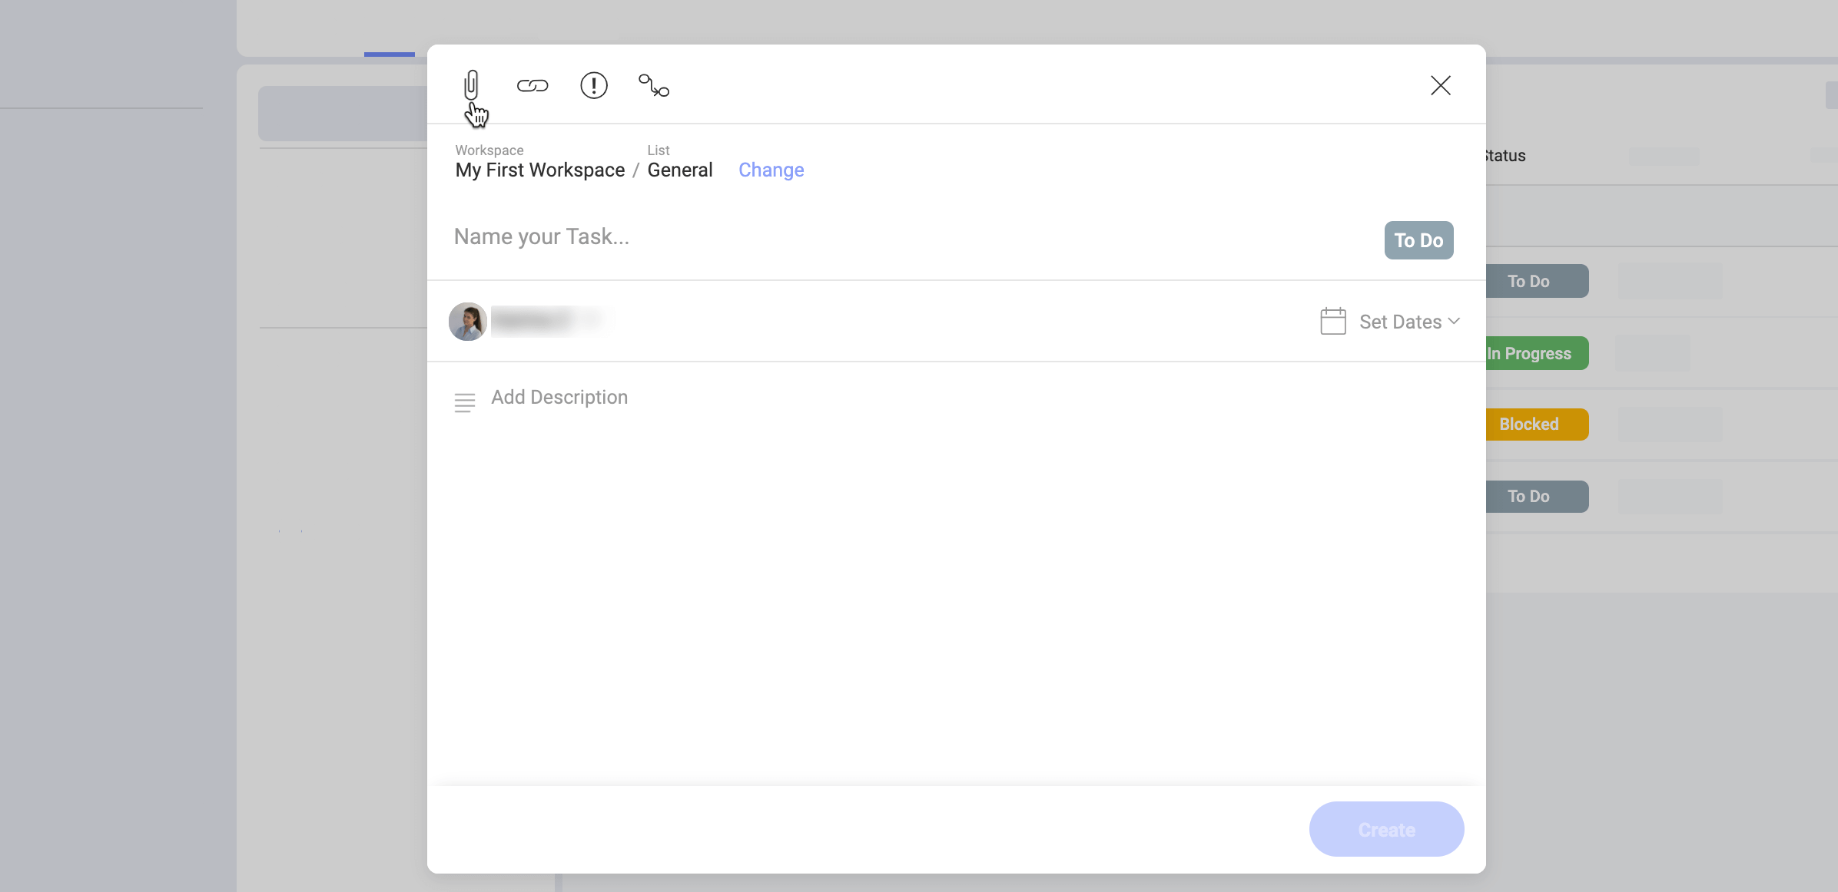Screen dimensions: 1838x892
Task: Click the dependency/linked tasks icon
Action: pyautogui.click(x=652, y=84)
